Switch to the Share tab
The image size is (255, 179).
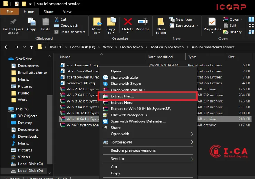(x=48, y=12)
